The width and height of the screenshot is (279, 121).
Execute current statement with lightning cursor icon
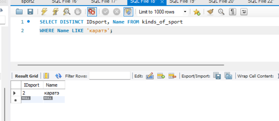click(55, 12)
